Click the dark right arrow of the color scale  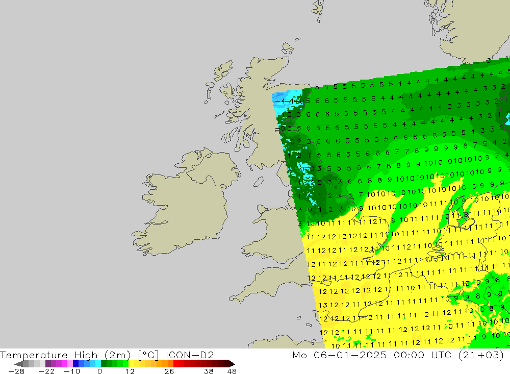[232, 364]
